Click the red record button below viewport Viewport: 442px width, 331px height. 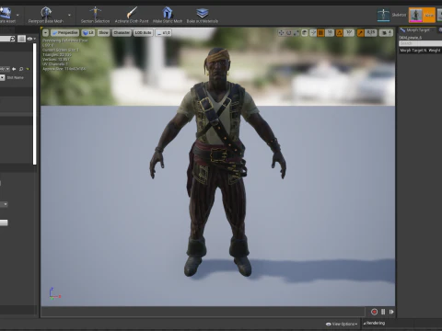point(374,312)
